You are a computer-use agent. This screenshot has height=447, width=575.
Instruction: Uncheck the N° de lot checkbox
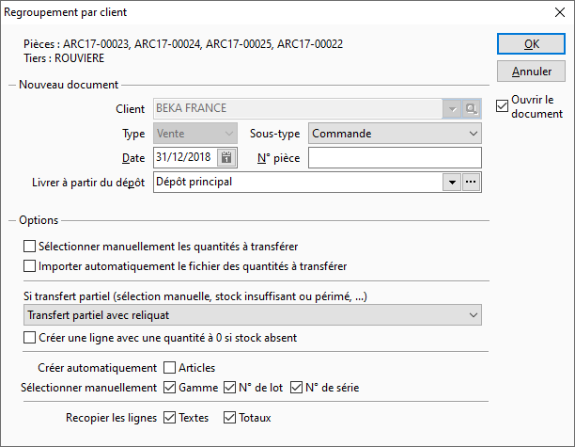point(229,388)
